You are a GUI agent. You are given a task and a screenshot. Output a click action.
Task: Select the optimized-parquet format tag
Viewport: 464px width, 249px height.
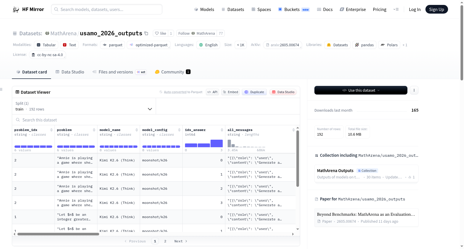[148, 45]
